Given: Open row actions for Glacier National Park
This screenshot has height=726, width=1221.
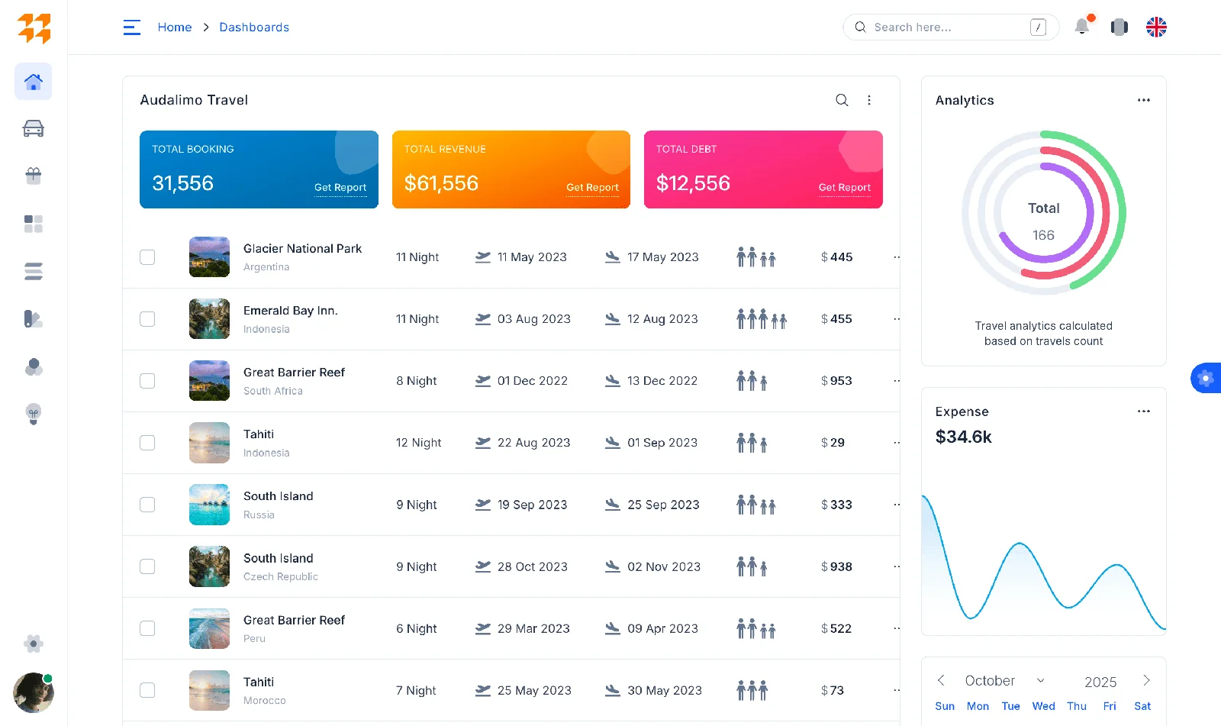Looking at the screenshot, I should (x=897, y=257).
